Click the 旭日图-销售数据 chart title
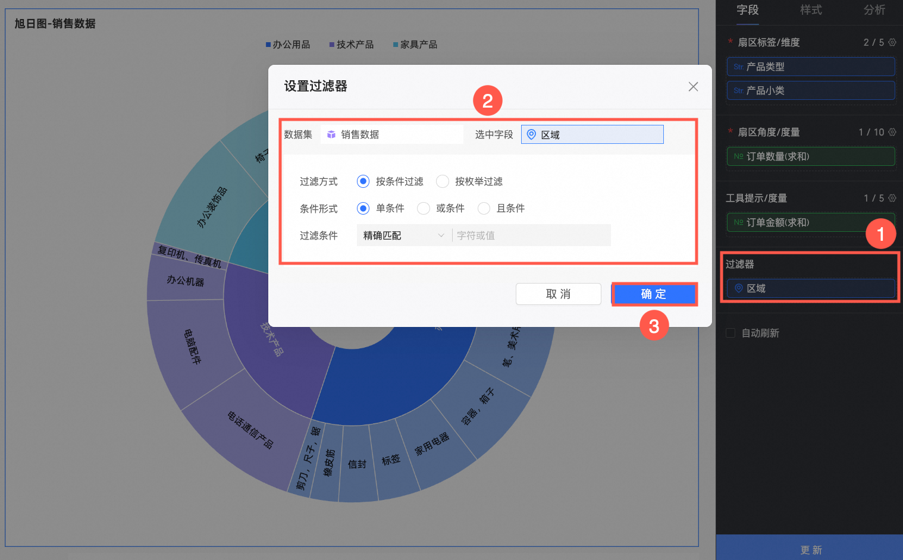 55,24
